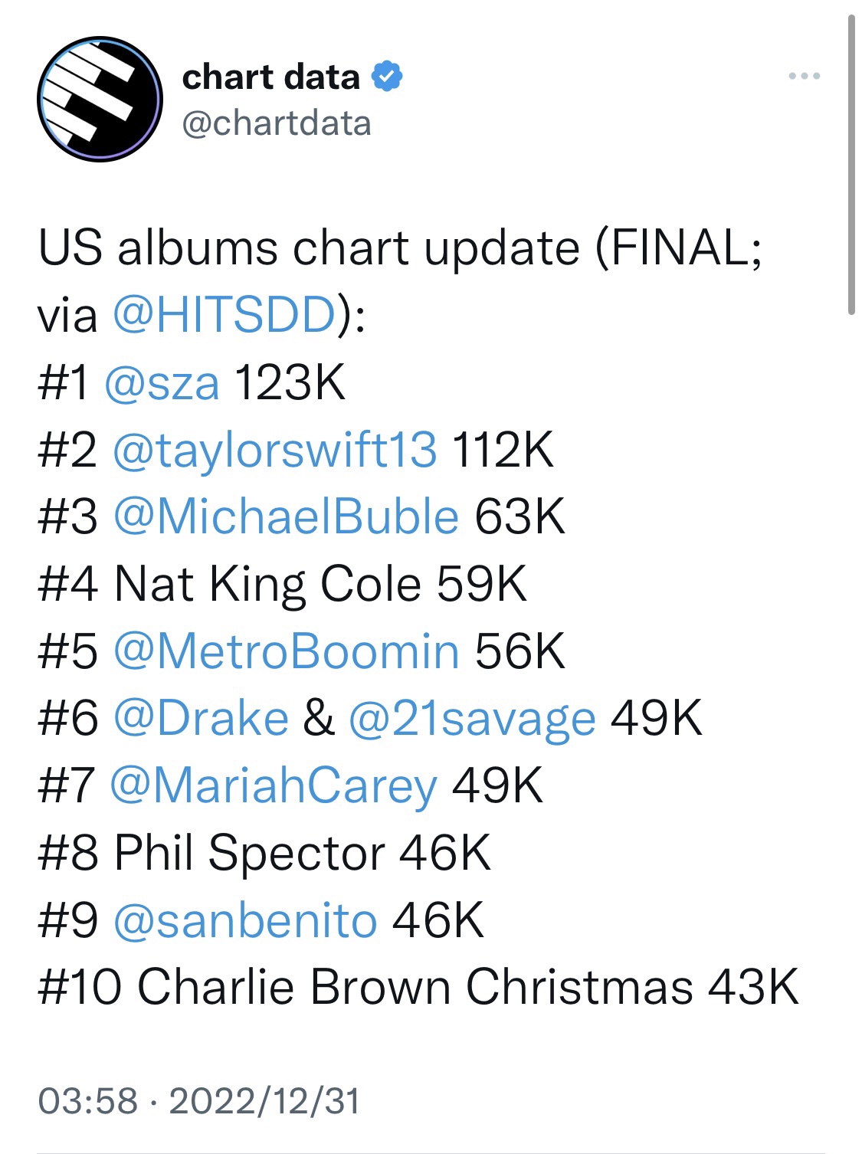The width and height of the screenshot is (862, 1154).
Task: Open the @MetroBoomin mention
Action: tap(286, 651)
